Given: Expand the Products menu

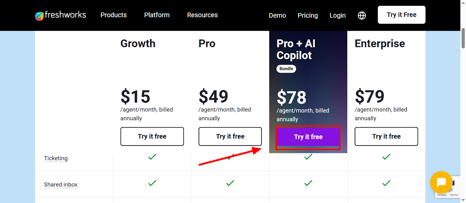Looking at the screenshot, I should pos(114,15).
